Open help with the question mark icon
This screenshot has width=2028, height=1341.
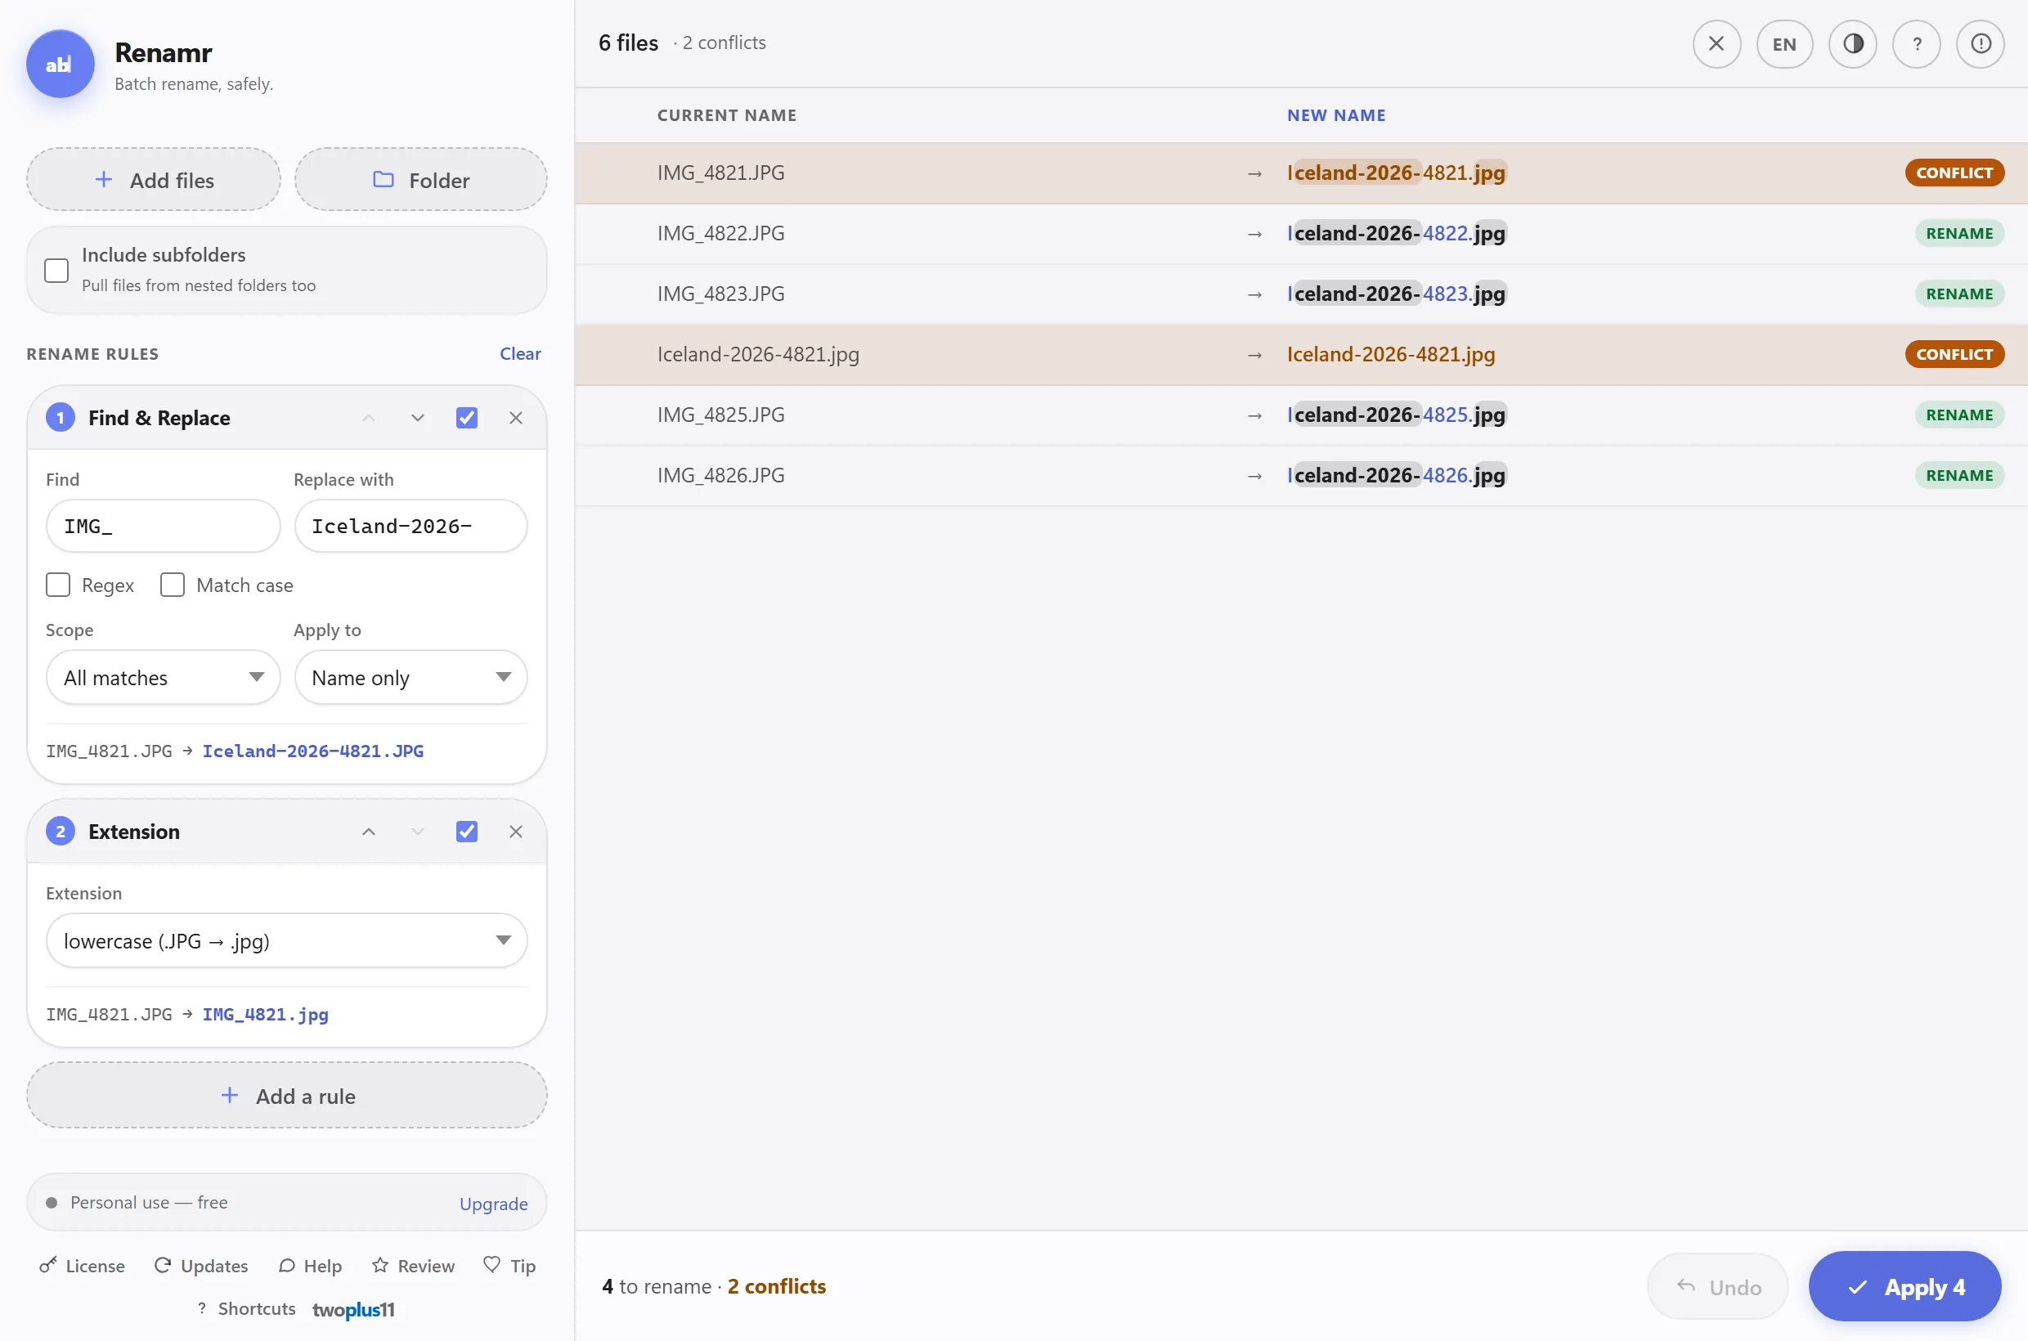[1917, 43]
